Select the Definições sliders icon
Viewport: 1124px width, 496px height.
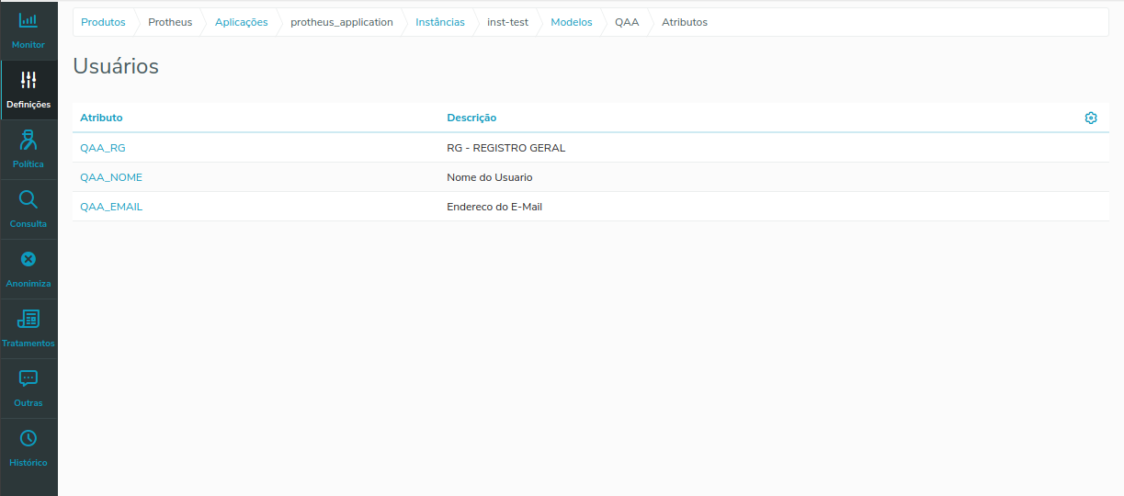click(28, 80)
